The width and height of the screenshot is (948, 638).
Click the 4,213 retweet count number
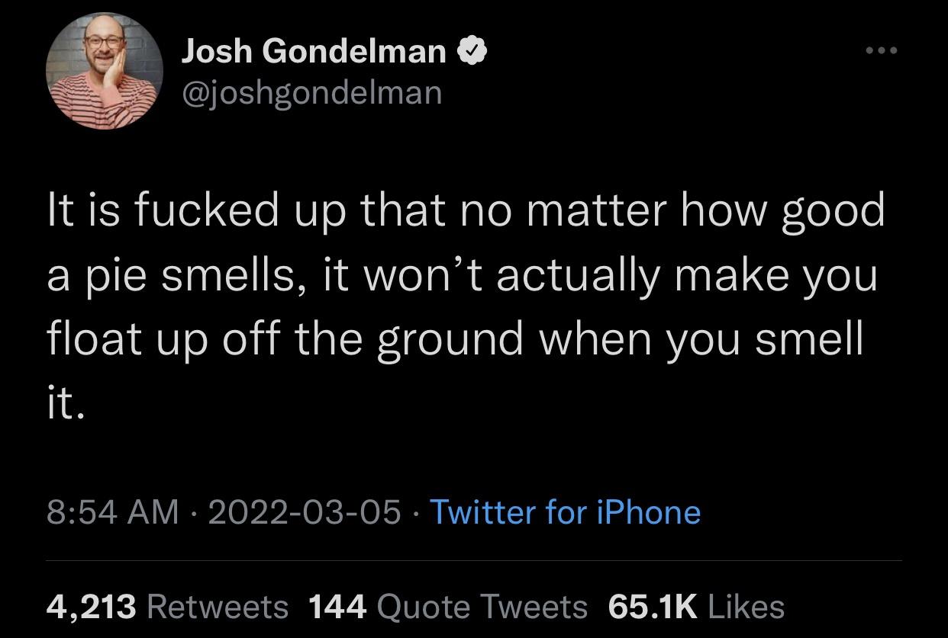[x=92, y=607]
